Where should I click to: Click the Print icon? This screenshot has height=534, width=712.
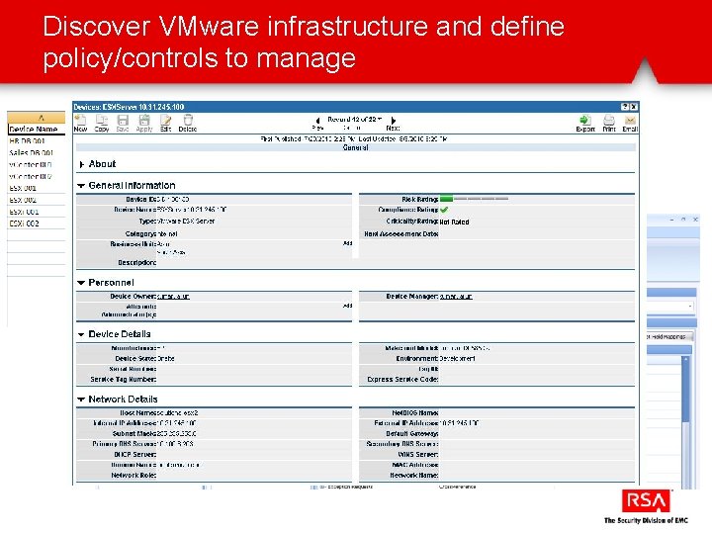[609, 121]
